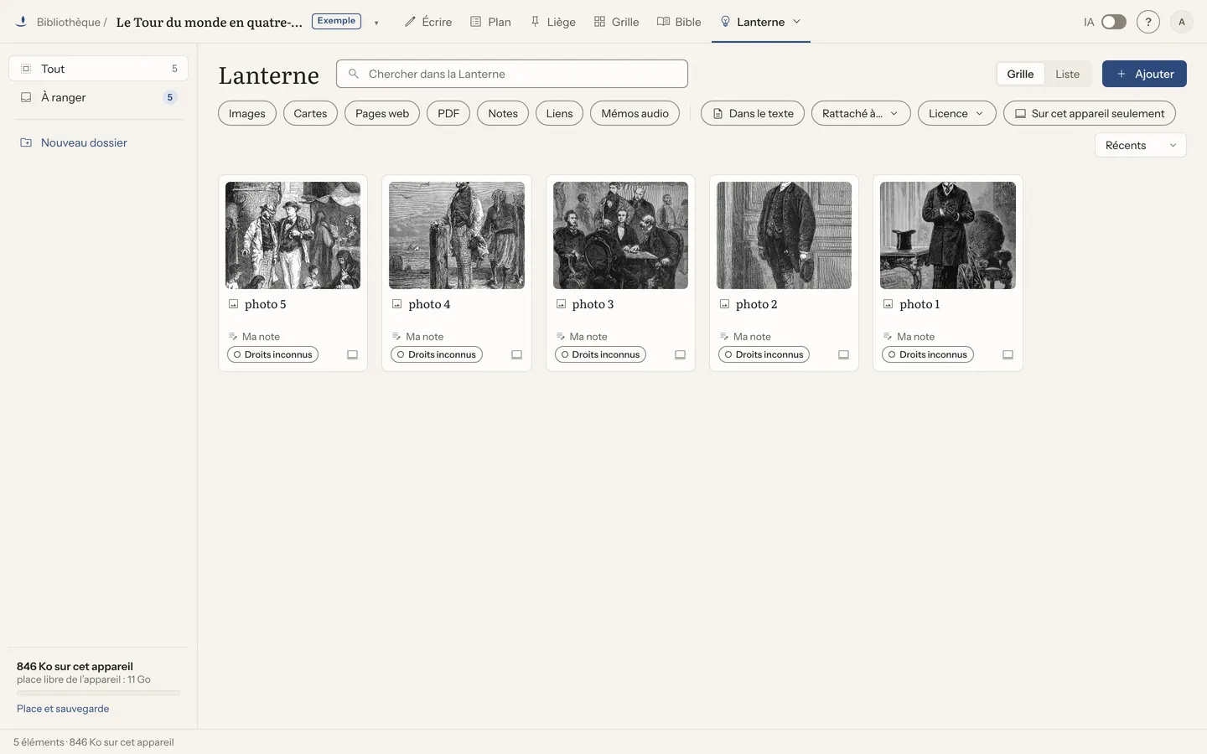1207x754 pixels.
Task: Open the Récents sort dropdown
Action: pyautogui.click(x=1141, y=145)
